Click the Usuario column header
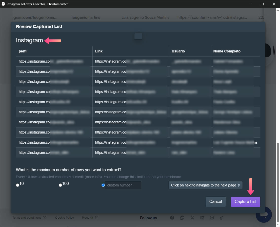 178,51
